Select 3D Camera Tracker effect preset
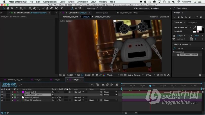This screenshot has width=205, height=115. (188, 55)
